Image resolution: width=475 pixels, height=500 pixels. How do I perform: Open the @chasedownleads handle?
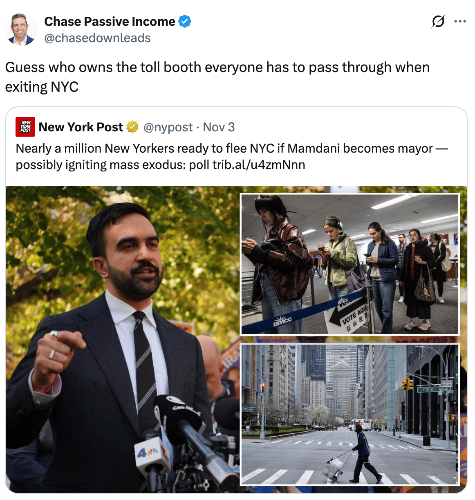coord(97,38)
